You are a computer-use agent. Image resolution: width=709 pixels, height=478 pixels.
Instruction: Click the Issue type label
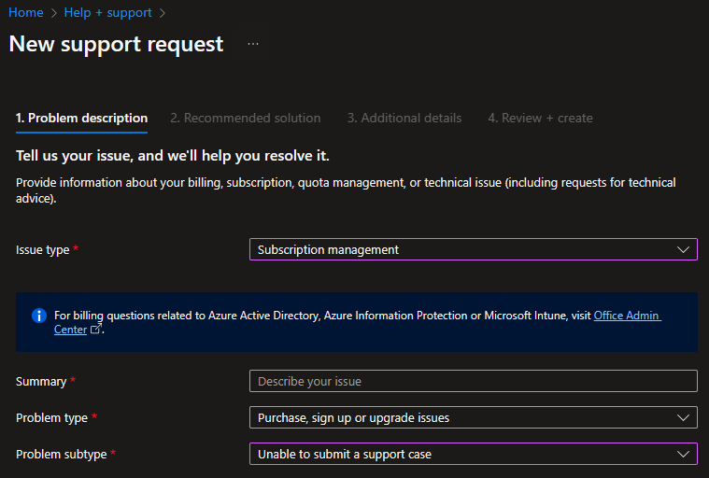click(43, 250)
